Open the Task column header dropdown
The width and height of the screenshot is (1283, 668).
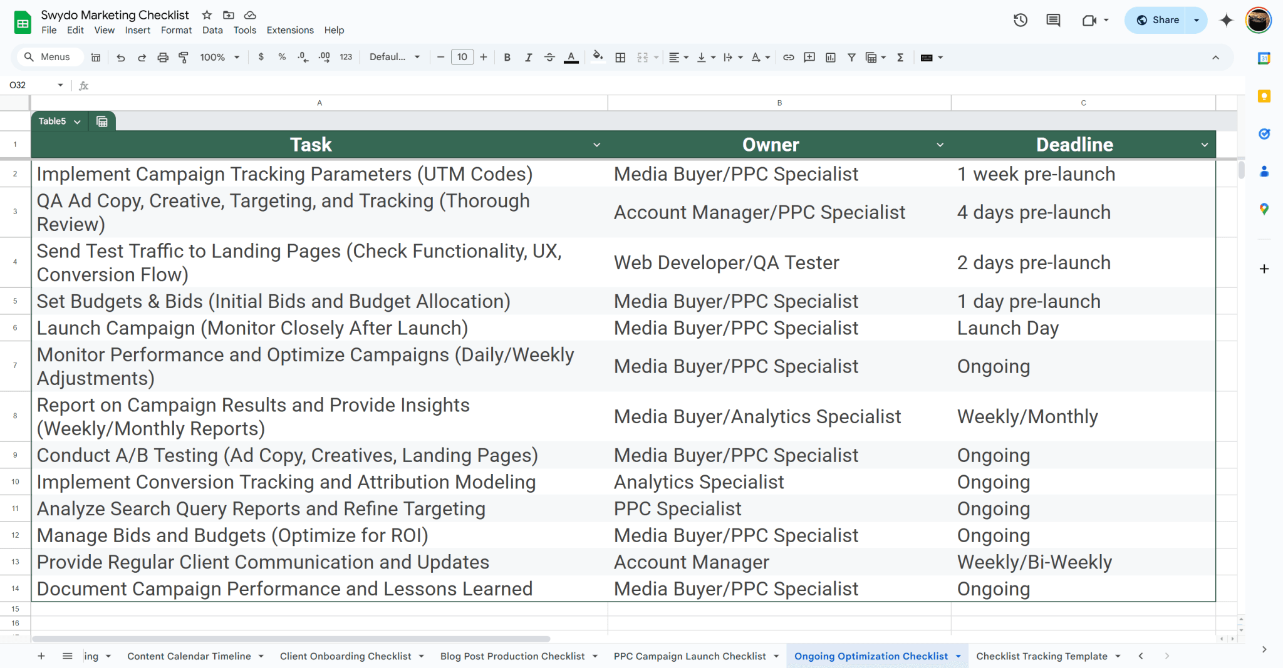point(596,144)
